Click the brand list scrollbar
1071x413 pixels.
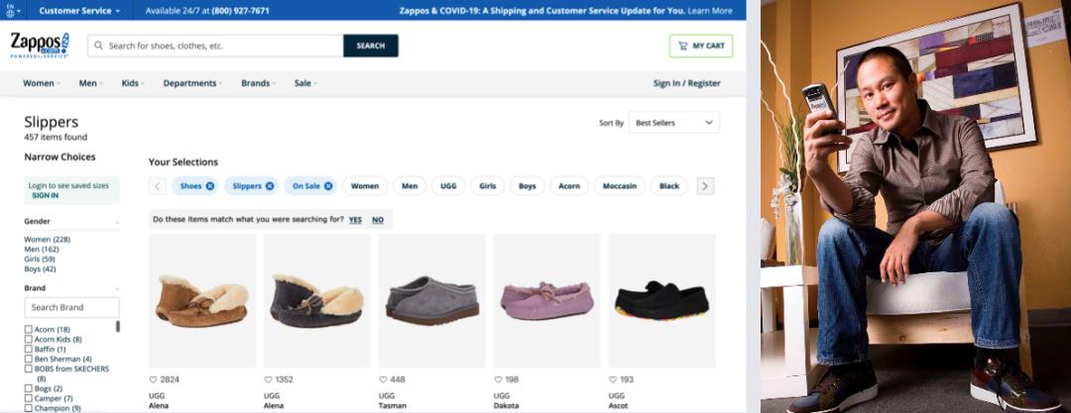[x=117, y=327]
